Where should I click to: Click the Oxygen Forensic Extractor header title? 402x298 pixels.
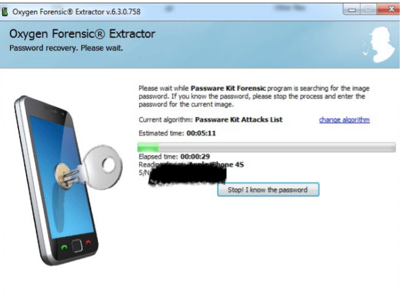(x=82, y=34)
